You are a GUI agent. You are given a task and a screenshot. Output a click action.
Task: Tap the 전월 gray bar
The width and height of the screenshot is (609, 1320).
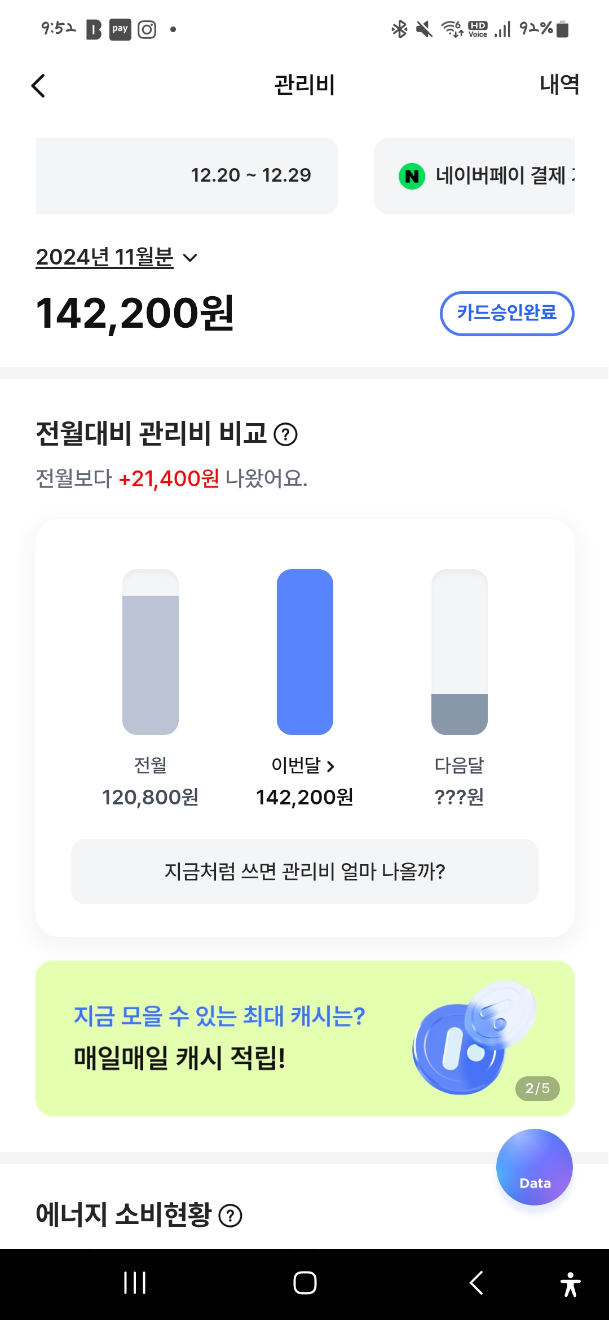[x=151, y=652]
